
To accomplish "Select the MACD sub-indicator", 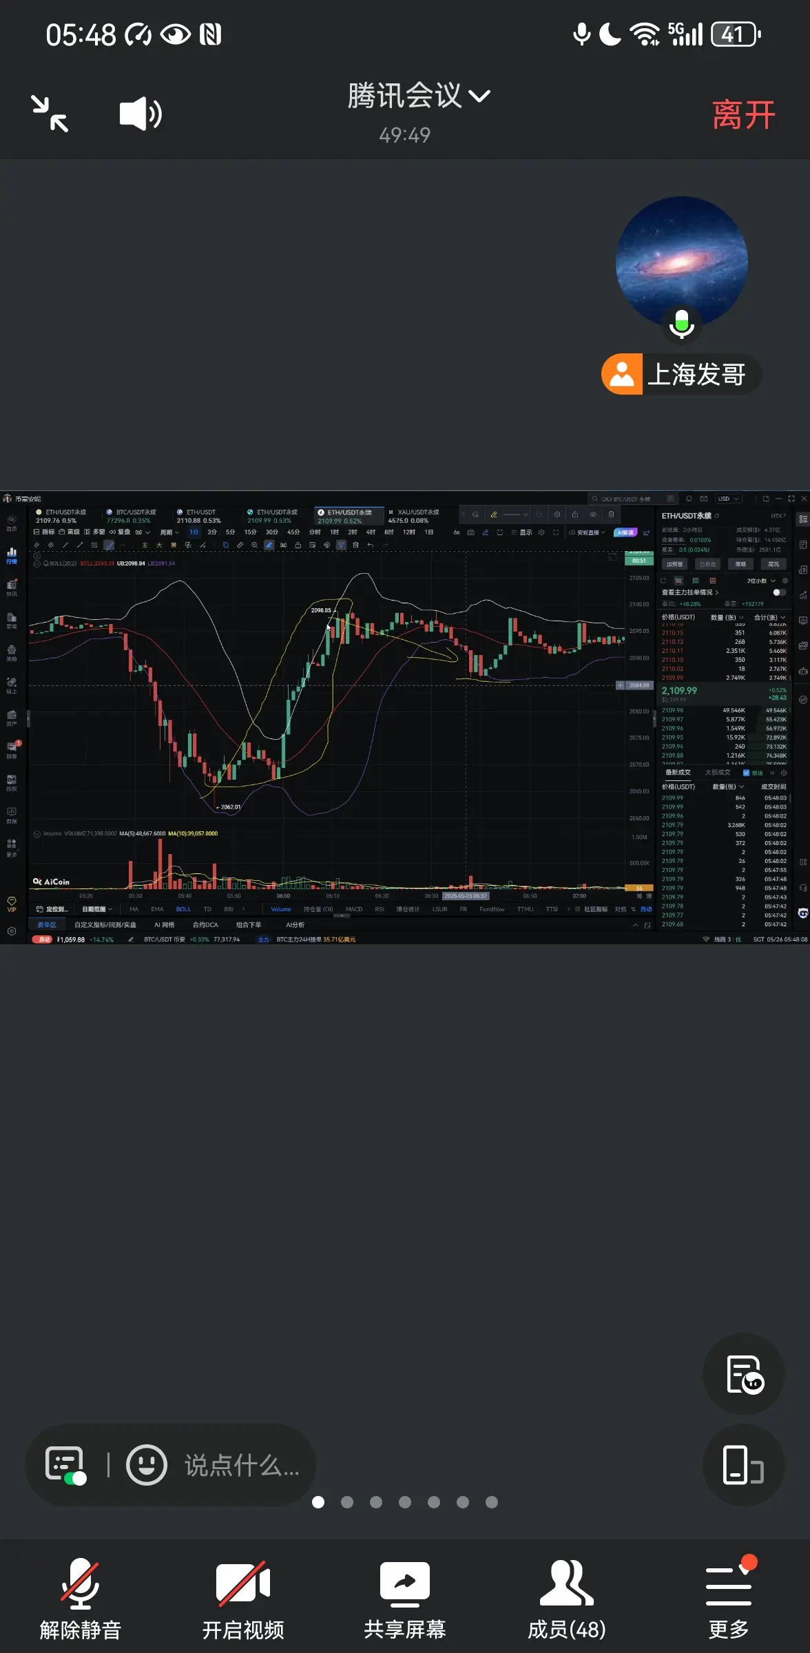I will pos(354,909).
